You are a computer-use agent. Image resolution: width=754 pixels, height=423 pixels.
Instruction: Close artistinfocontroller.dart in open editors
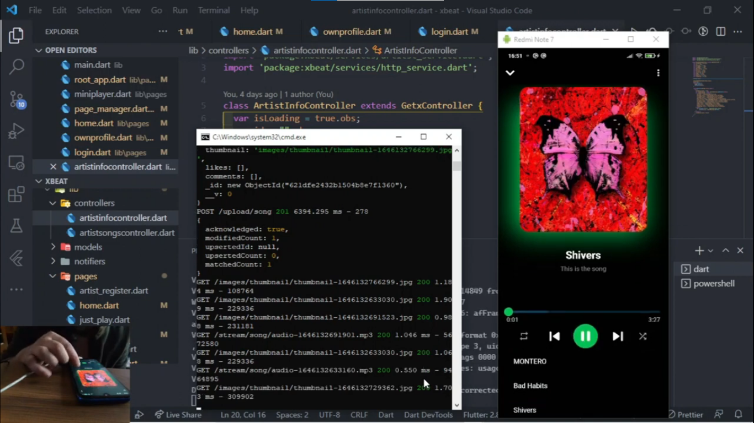53,166
